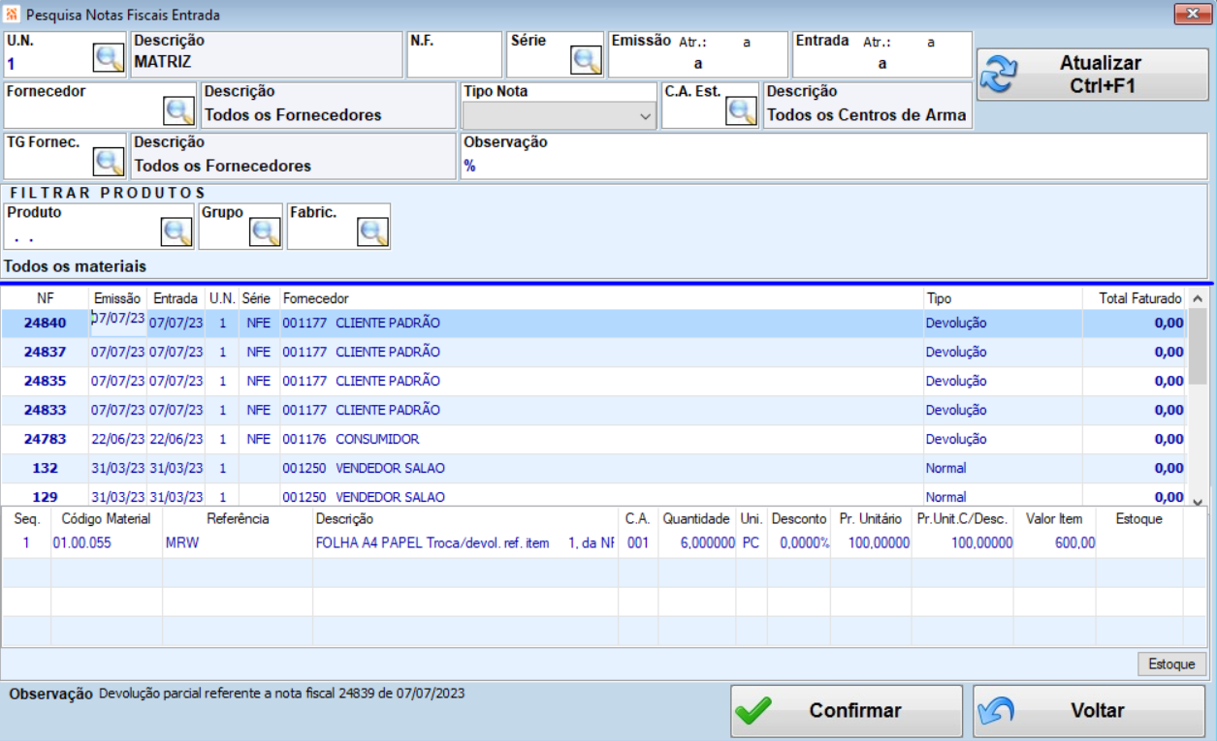This screenshot has height=741, width=1217.
Task: Click the Emissão date range field
Action: click(698, 54)
